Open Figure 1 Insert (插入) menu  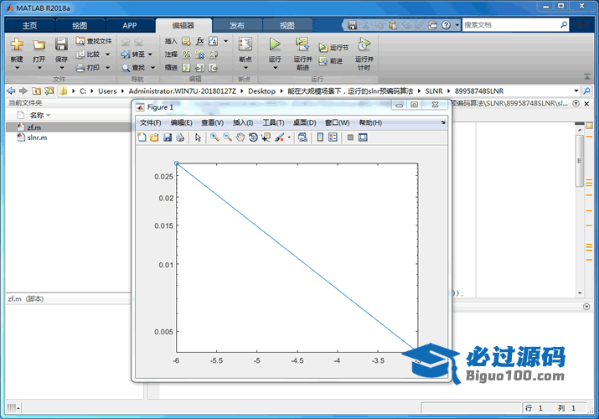[243, 122]
